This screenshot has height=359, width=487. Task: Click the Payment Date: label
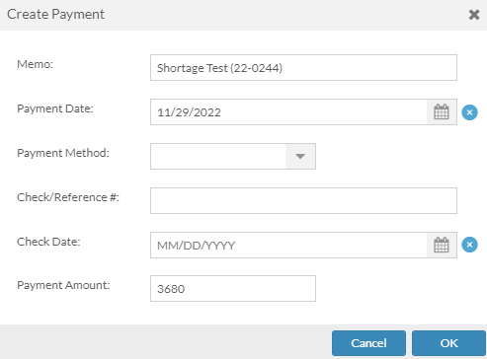point(55,108)
